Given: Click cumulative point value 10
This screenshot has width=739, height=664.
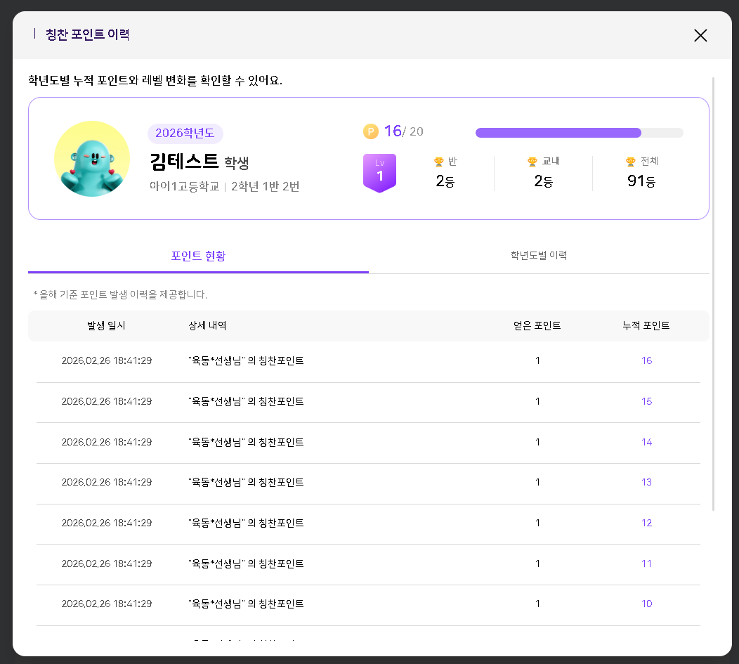Looking at the screenshot, I should click(646, 604).
